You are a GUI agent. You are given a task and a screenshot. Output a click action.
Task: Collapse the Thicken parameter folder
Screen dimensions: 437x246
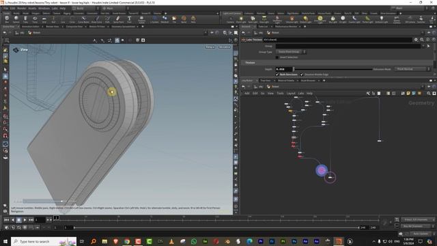click(250, 63)
